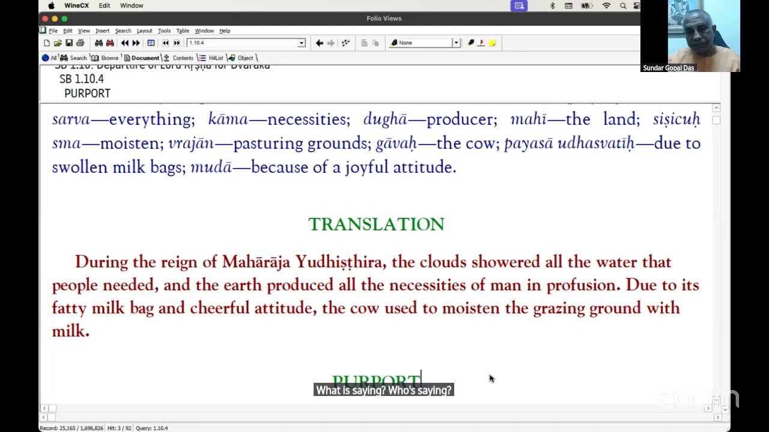Open the Layout menu
This screenshot has height=432, width=769.
point(144,31)
